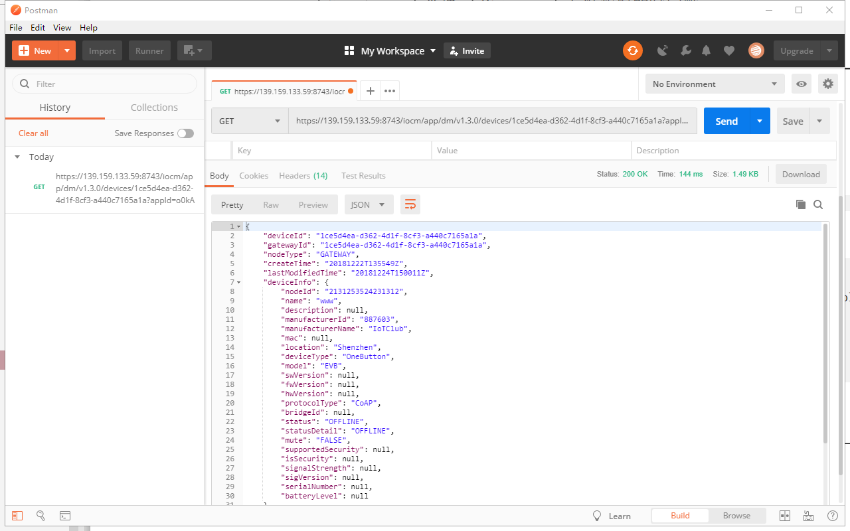Open the response Headers tab
Image resolution: width=850 pixels, height=531 pixels.
click(303, 176)
